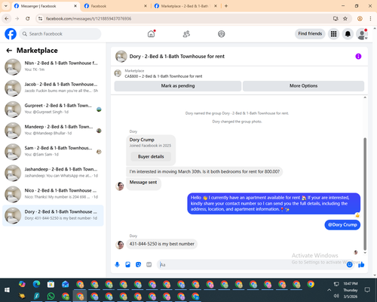Image resolution: width=377 pixels, height=302 pixels.
Task: Click the address bar URL
Action: click(88, 19)
